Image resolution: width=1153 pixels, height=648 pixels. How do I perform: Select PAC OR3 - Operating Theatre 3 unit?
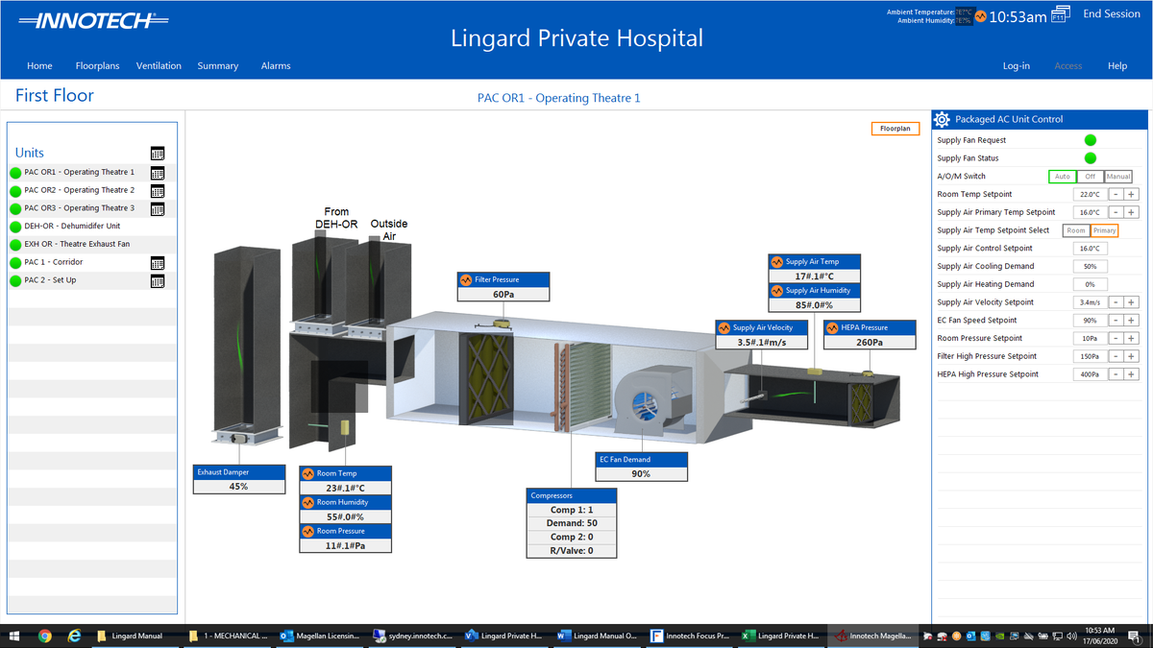pyautogui.click(x=80, y=208)
